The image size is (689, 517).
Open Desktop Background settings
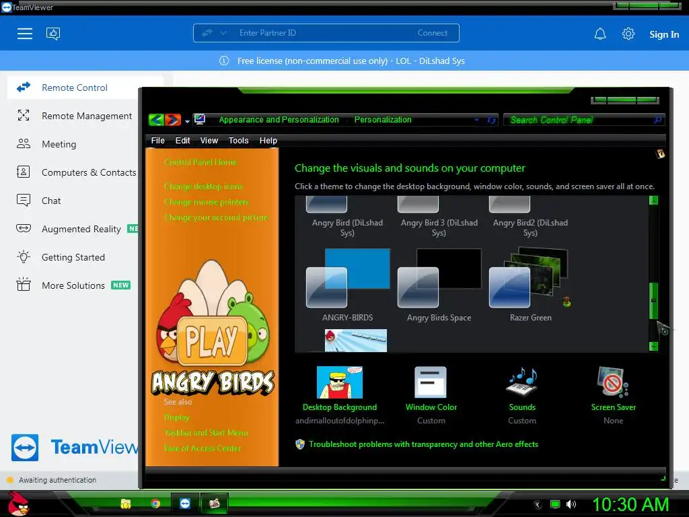point(340,395)
